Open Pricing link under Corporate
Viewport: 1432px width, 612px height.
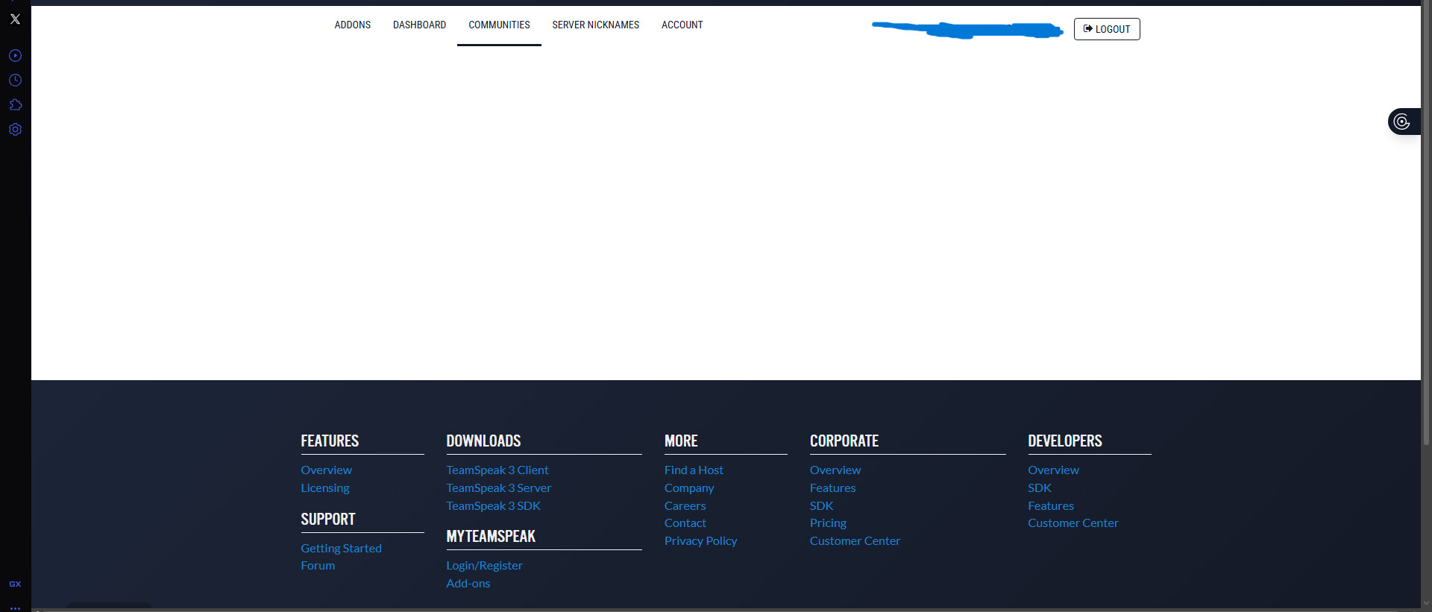pos(828,523)
